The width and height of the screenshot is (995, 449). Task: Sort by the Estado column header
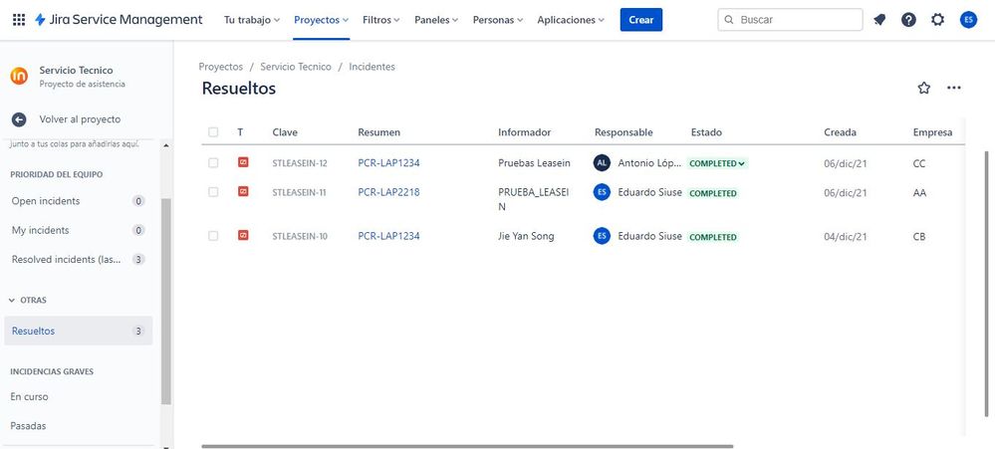706,132
